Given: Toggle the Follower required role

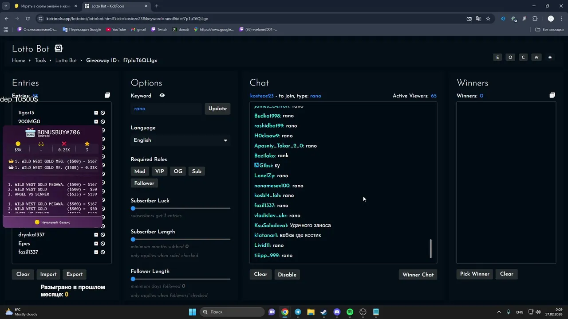Looking at the screenshot, I should [x=144, y=183].
